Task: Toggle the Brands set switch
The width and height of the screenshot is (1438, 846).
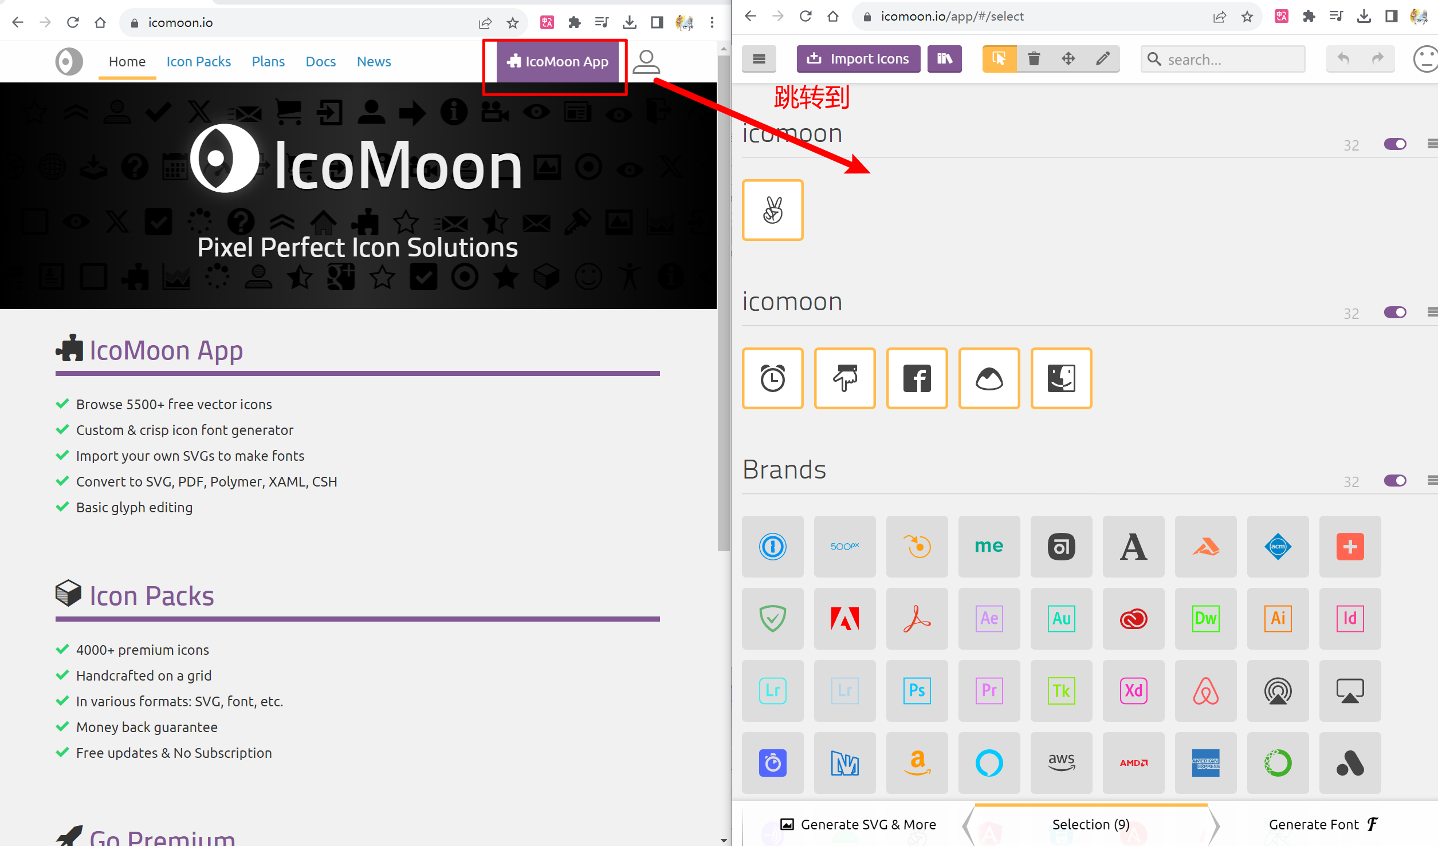Action: tap(1395, 481)
